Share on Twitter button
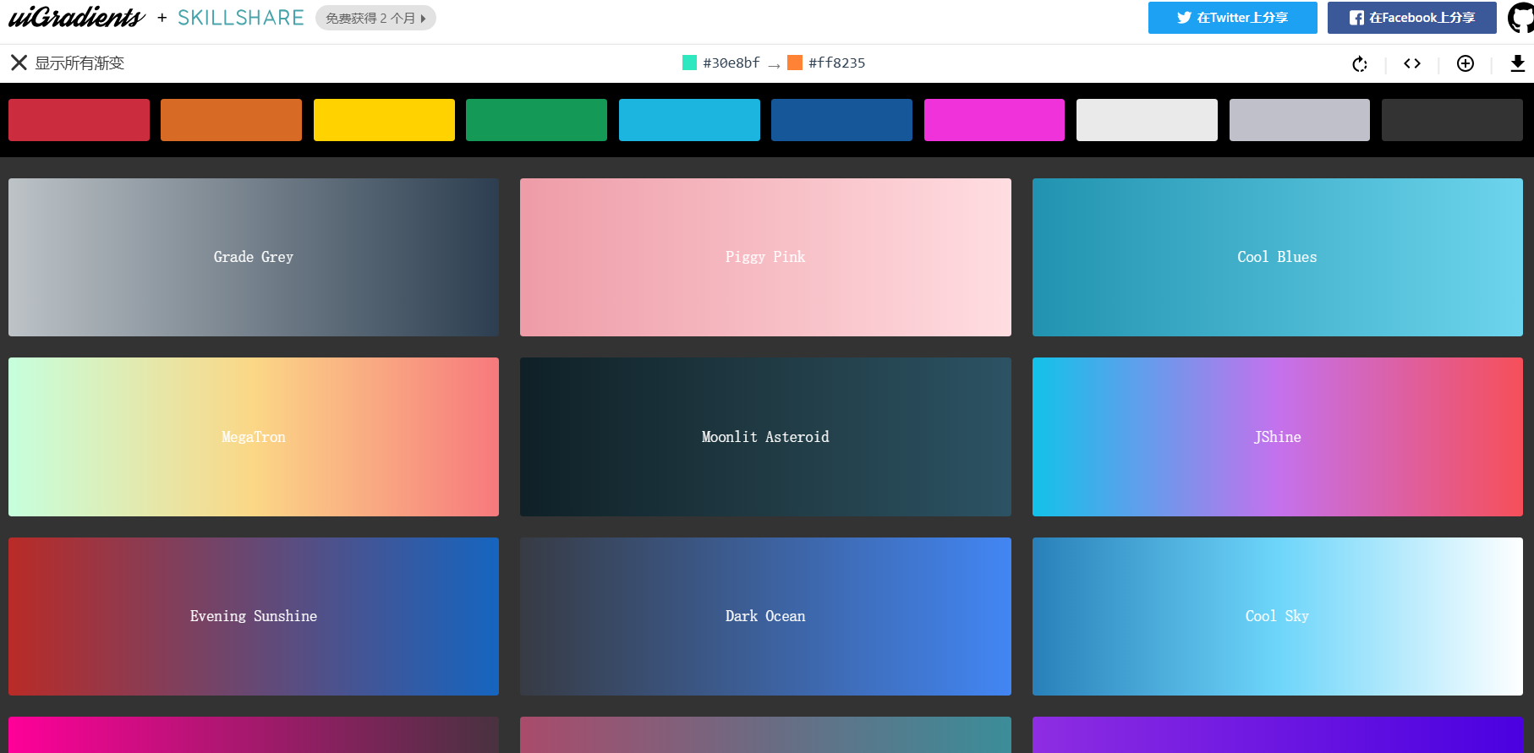1534x753 pixels. pyautogui.click(x=1232, y=18)
